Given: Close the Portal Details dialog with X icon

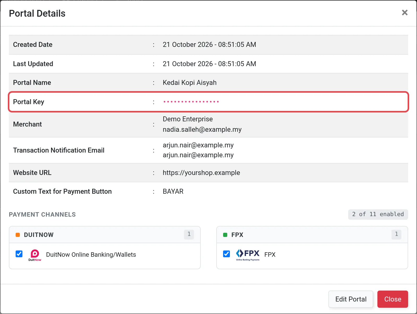Looking at the screenshot, I should pyautogui.click(x=404, y=12).
